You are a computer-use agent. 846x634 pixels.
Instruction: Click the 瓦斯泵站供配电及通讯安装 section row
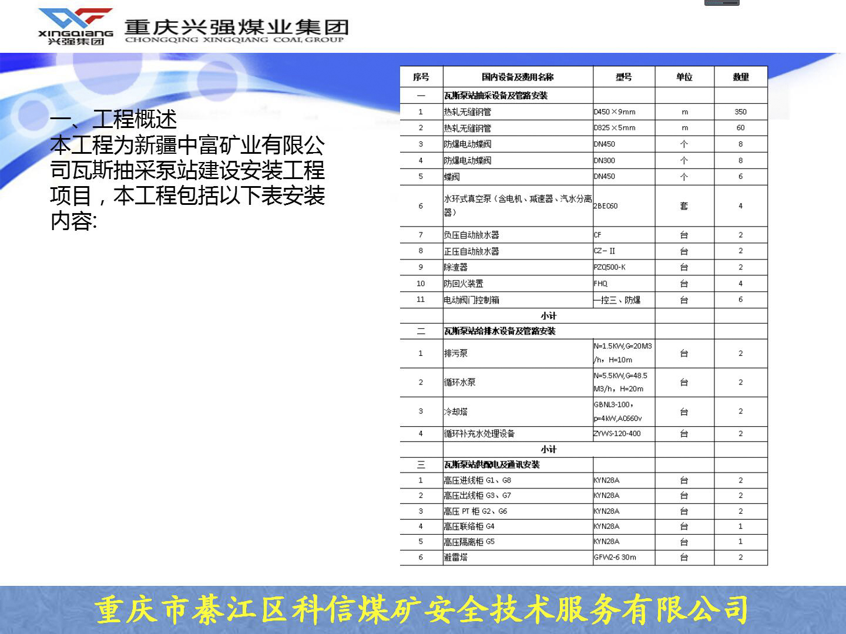[492, 464]
